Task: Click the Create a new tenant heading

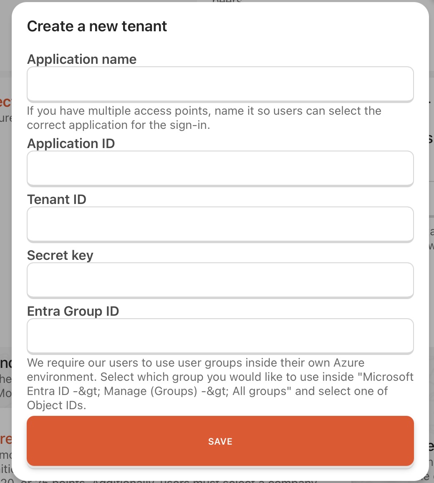Action: tap(97, 26)
